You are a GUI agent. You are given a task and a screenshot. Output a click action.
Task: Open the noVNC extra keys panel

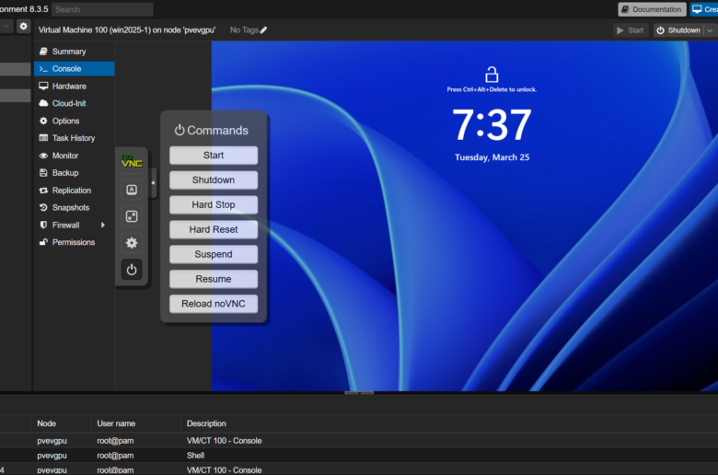coord(132,190)
